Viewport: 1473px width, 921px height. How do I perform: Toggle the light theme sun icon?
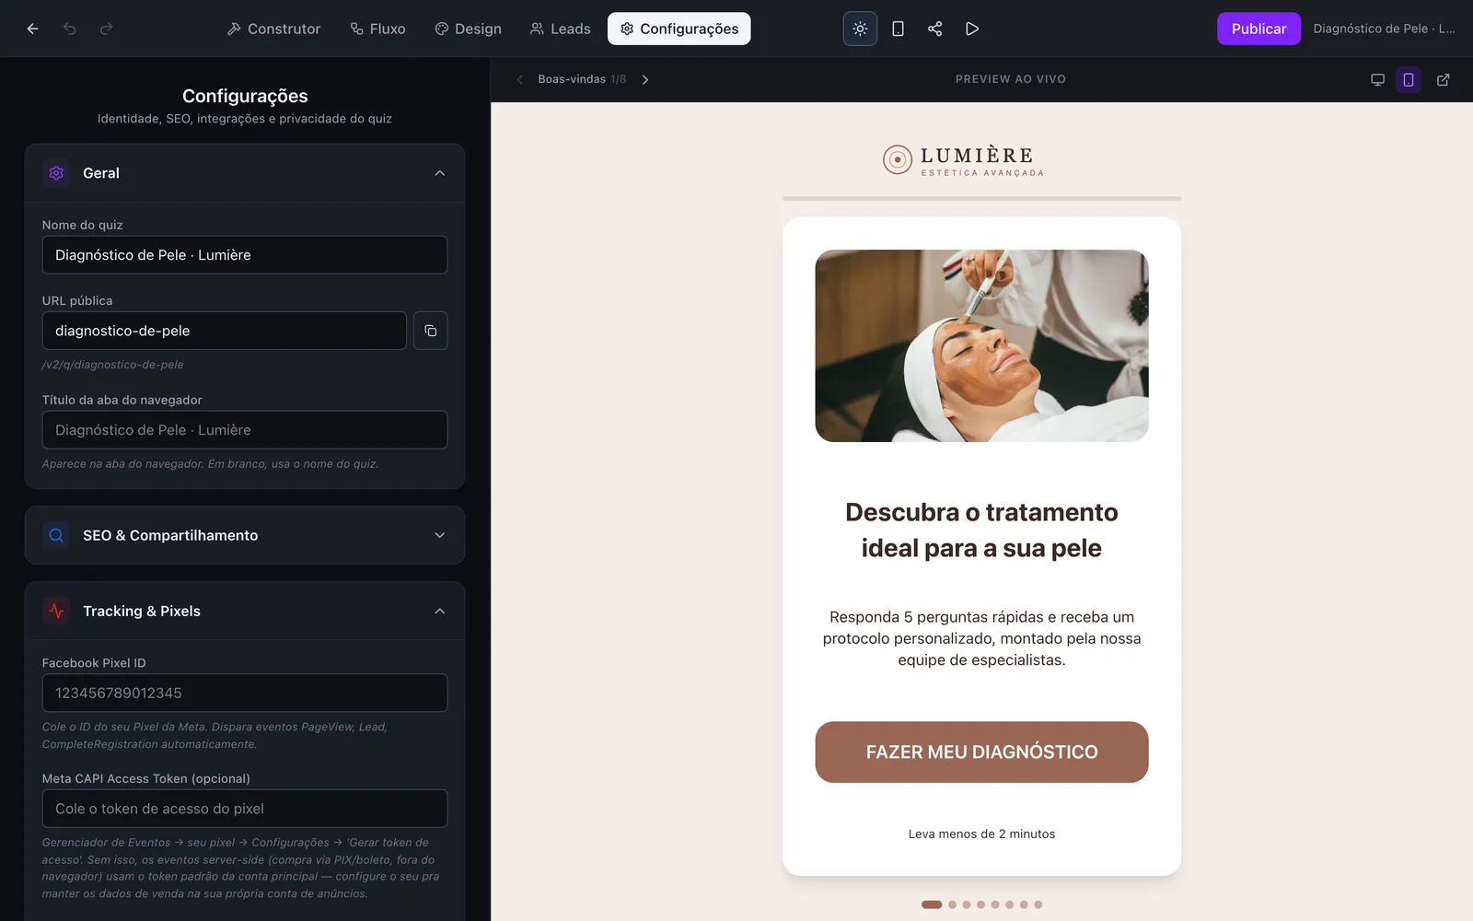tap(860, 29)
